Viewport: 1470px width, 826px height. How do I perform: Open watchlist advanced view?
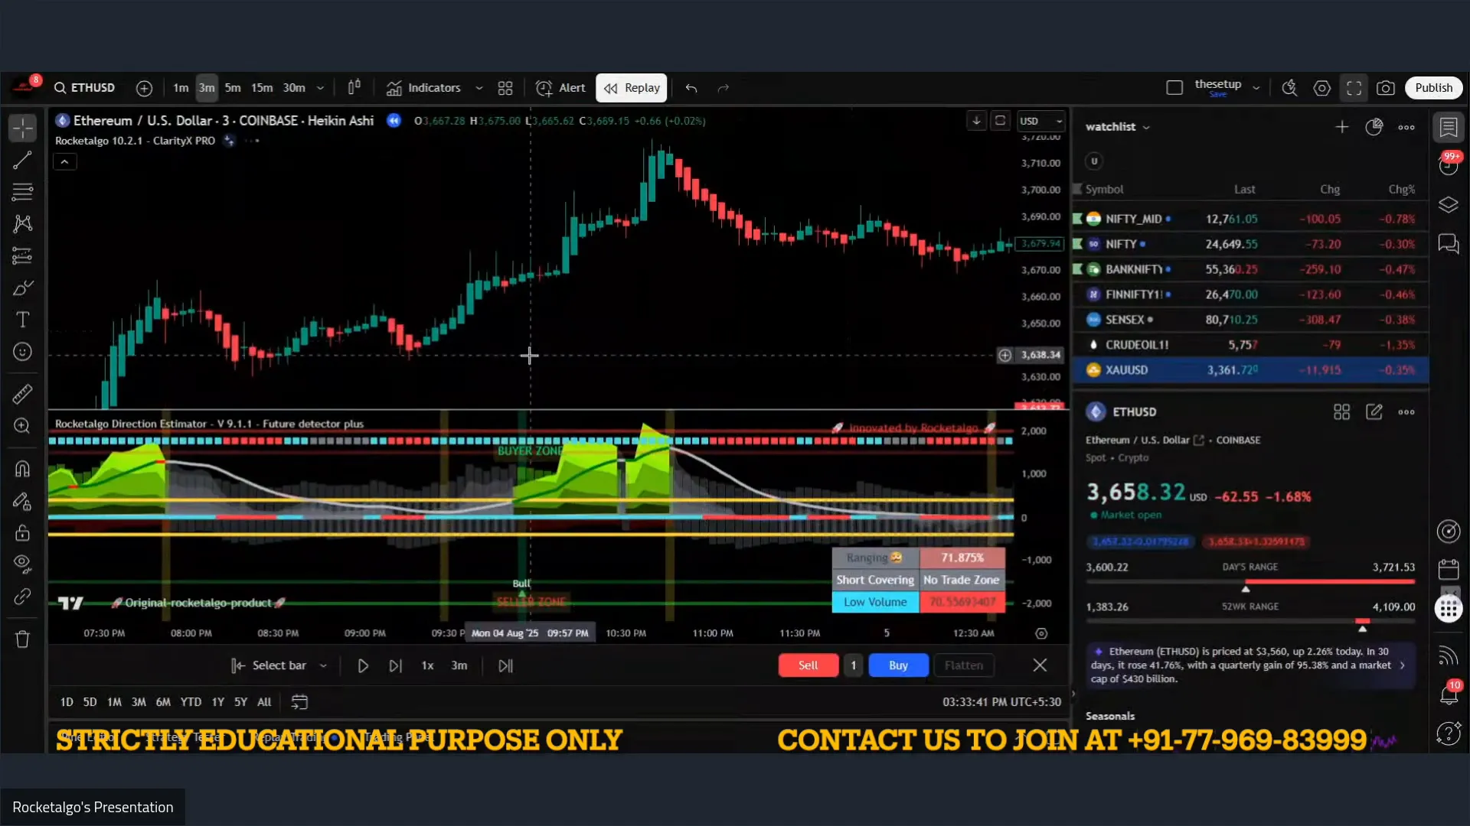[x=1374, y=127]
